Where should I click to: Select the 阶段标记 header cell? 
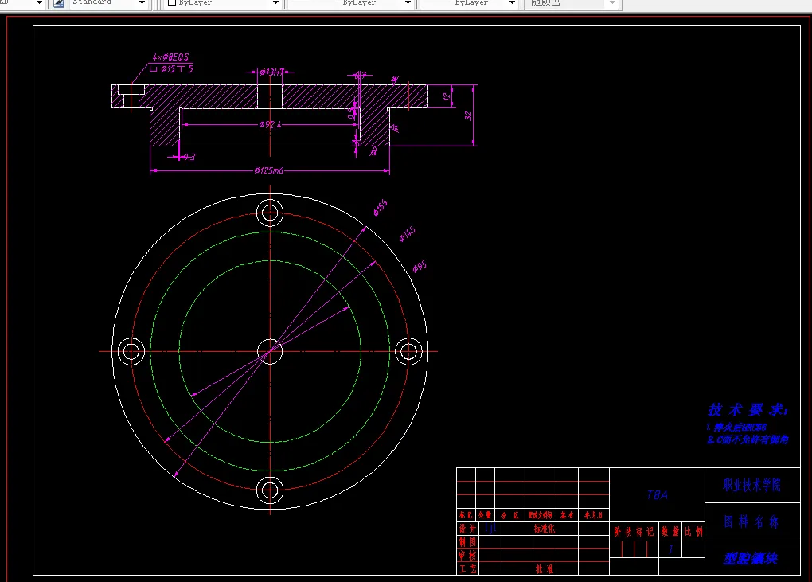click(x=634, y=532)
